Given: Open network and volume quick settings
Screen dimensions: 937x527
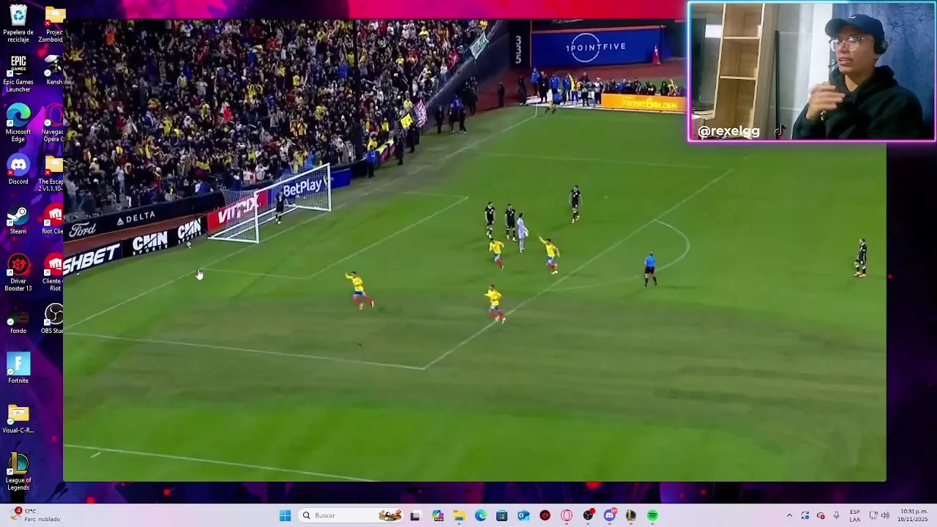Looking at the screenshot, I should (880, 515).
